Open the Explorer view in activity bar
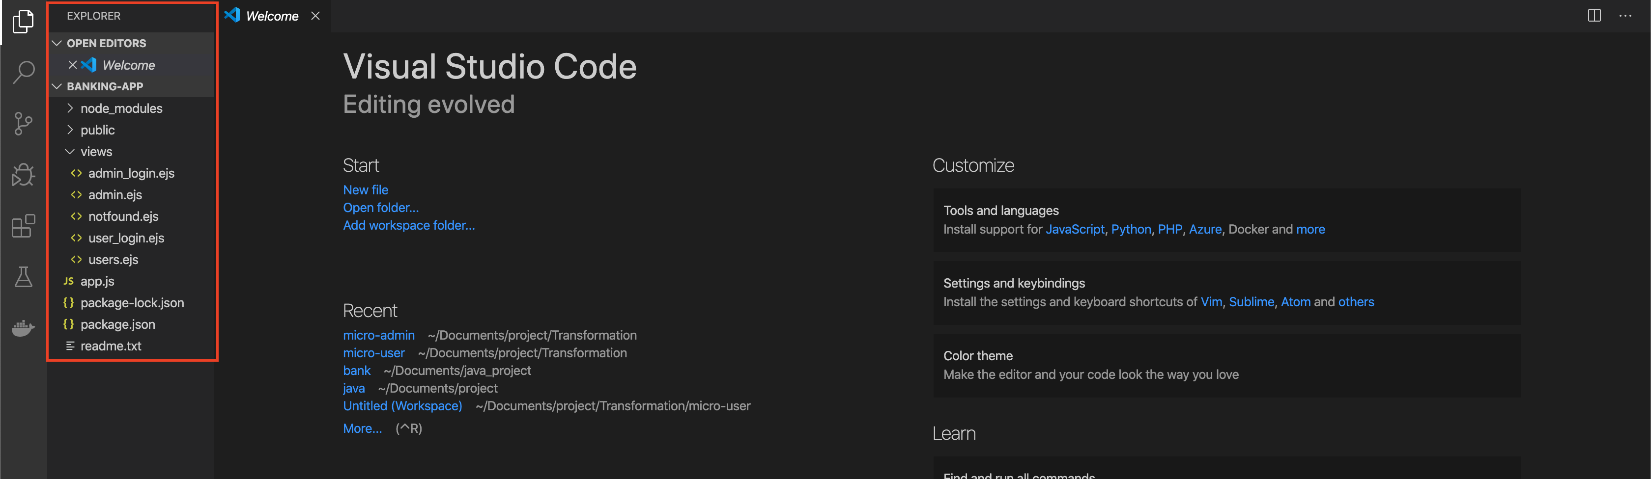 tap(23, 21)
